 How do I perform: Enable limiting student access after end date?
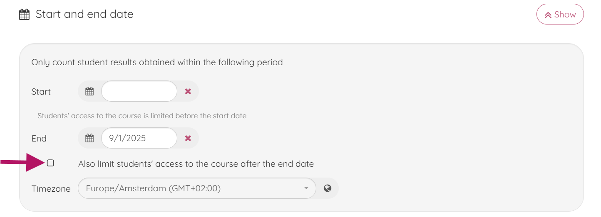click(50, 163)
